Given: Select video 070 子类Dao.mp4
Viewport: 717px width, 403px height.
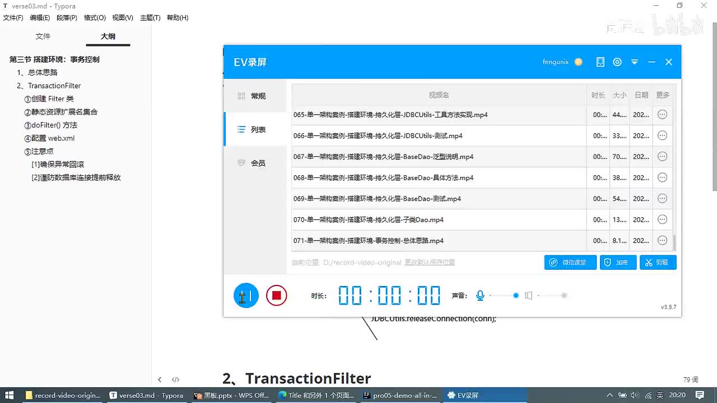Looking at the screenshot, I should tap(369, 219).
